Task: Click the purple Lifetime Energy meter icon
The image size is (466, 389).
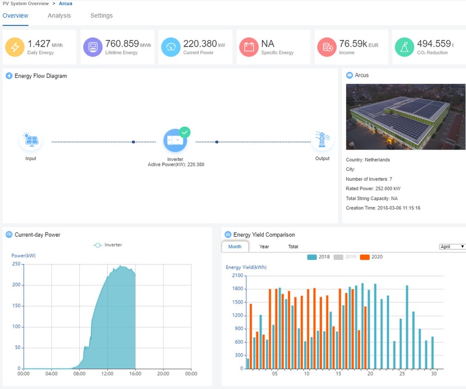Action: click(93, 47)
